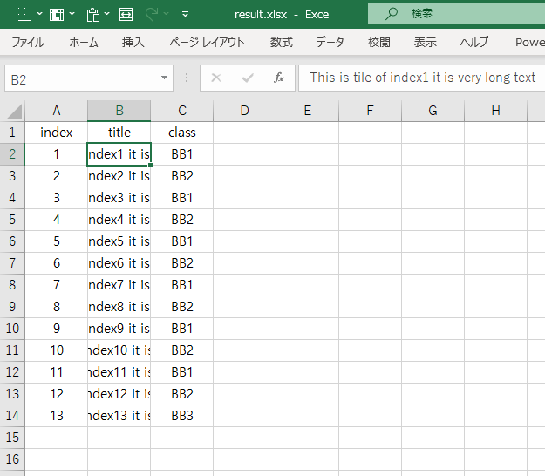545x476 pixels.
Task: Open the Customize Quick Access Toolbar dropdown
Action: tap(185, 14)
